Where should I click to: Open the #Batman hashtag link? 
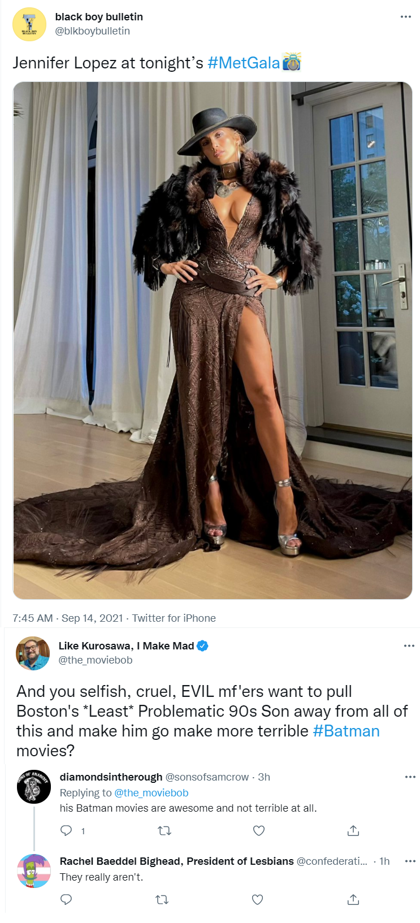[x=346, y=731]
